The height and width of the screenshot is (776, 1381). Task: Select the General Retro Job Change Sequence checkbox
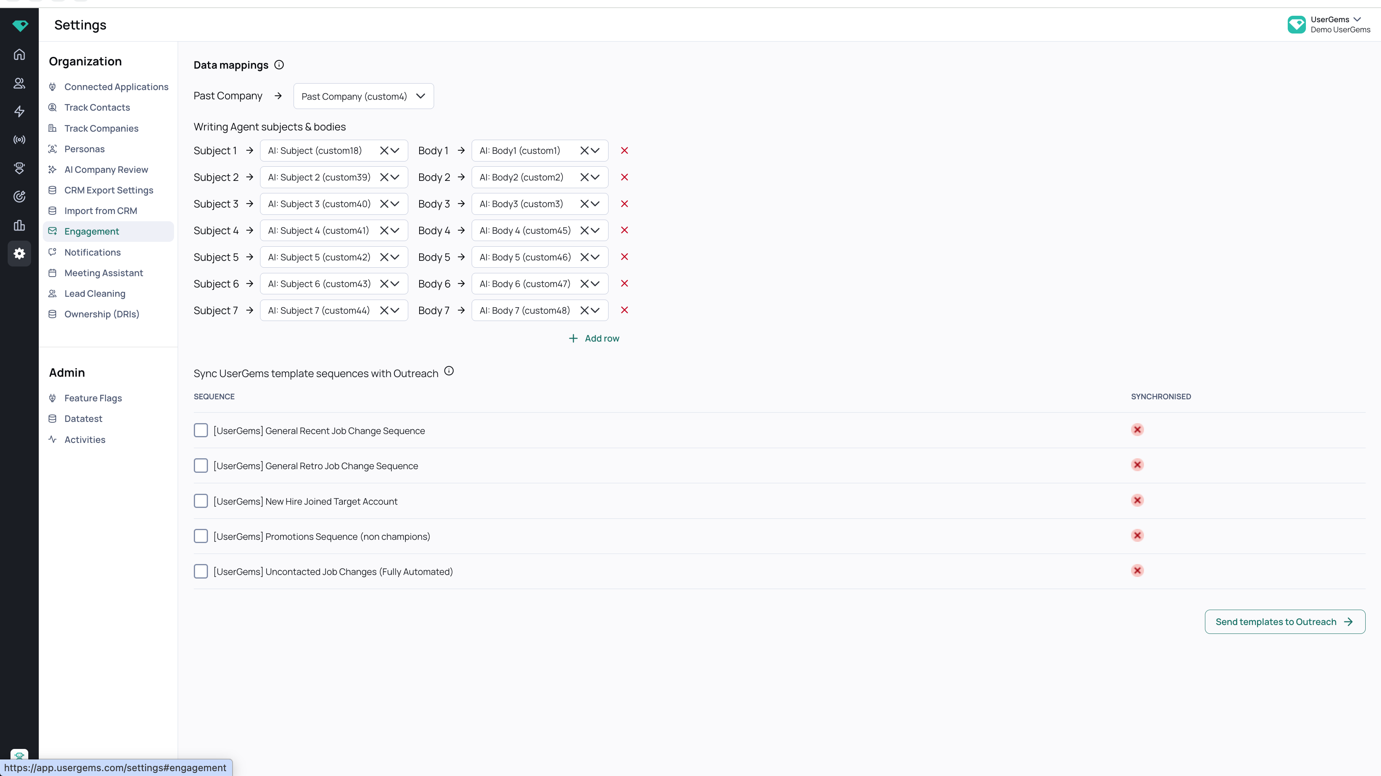(x=201, y=466)
